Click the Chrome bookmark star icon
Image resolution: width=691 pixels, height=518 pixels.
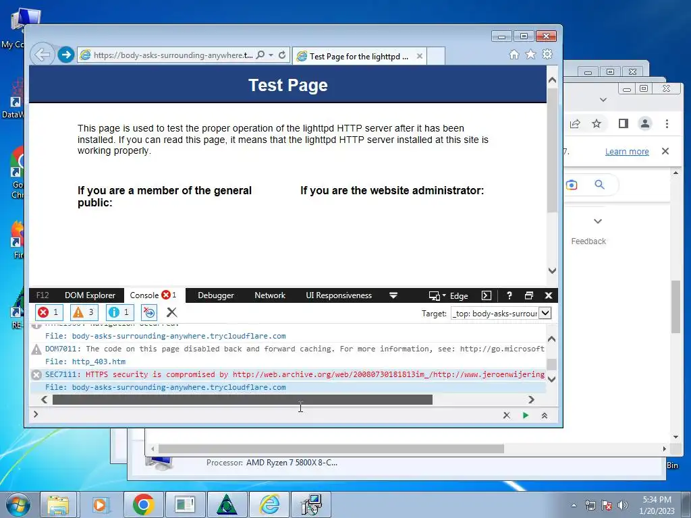597,124
